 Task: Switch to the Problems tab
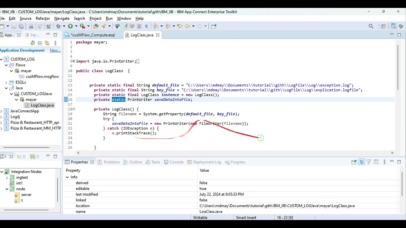point(109,162)
